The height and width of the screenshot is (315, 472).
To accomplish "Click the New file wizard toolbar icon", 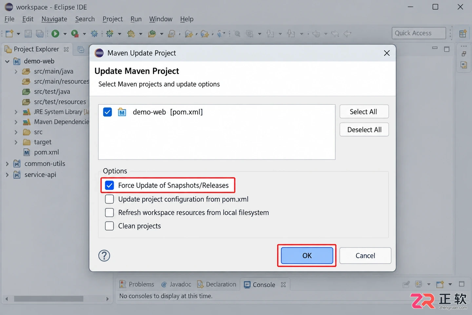I will [x=10, y=33].
